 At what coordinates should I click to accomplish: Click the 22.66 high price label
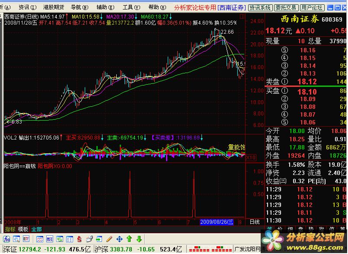tap(227, 32)
